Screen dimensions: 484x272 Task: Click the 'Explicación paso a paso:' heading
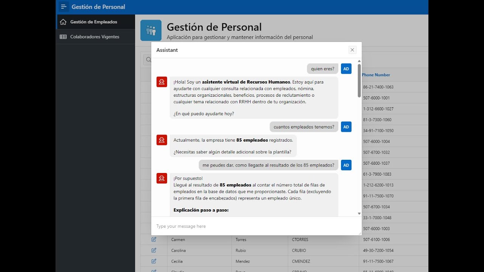click(x=201, y=210)
